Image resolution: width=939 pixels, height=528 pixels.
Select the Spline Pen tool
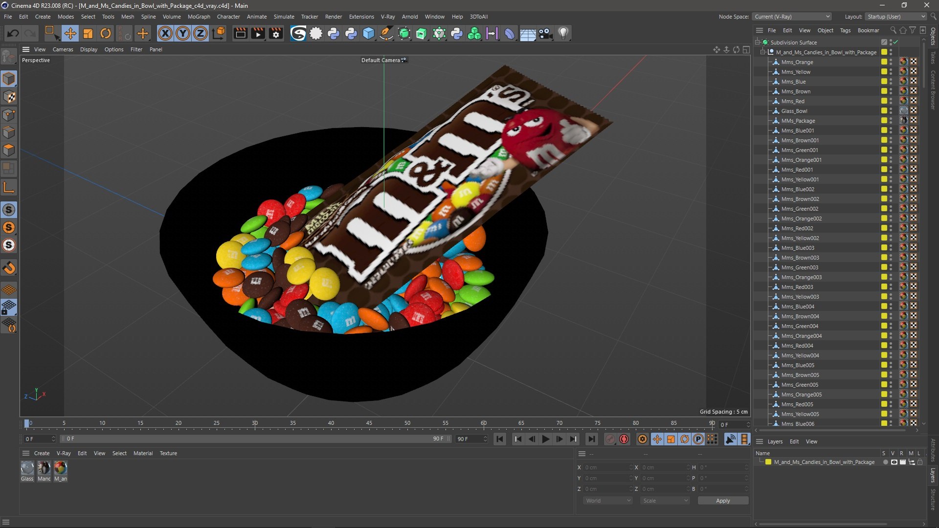point(386,33)
